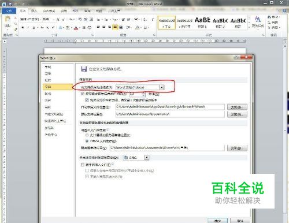Click the show paragraph marks icon

point(153,20)
